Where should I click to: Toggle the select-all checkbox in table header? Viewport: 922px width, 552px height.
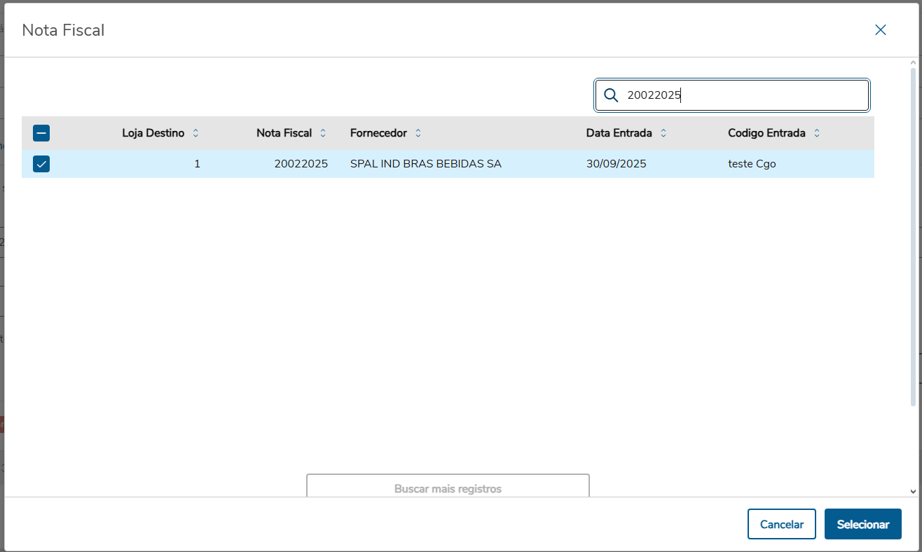pyautogui.click(x=41, y=133)
